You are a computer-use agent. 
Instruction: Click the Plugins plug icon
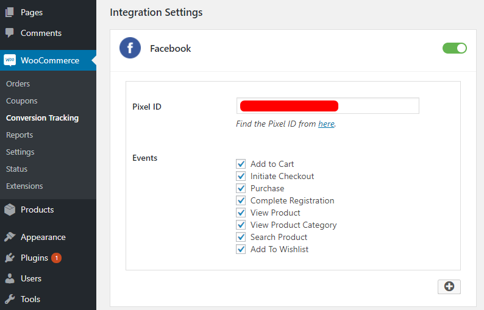click(10, 258)
